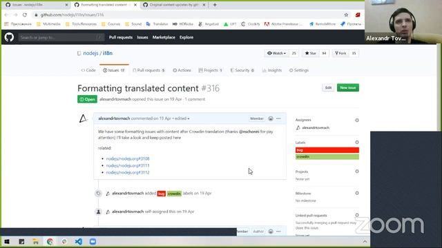The width and height of the screenshot is (442, 248).
Task: Click the bug label in timeline event
Action: point(161,194)
